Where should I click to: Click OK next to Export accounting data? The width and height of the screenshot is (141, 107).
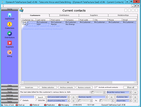(x=74, y=101)
